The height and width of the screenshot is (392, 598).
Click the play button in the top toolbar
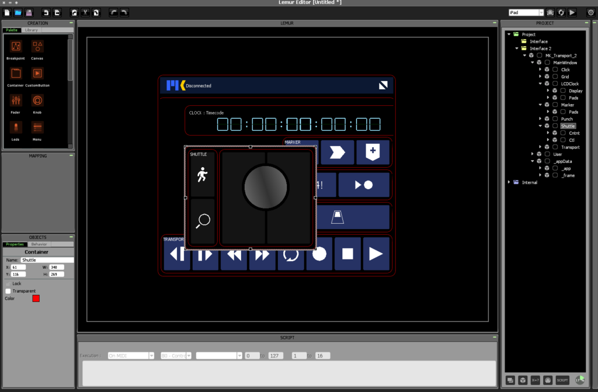[572, 13]
